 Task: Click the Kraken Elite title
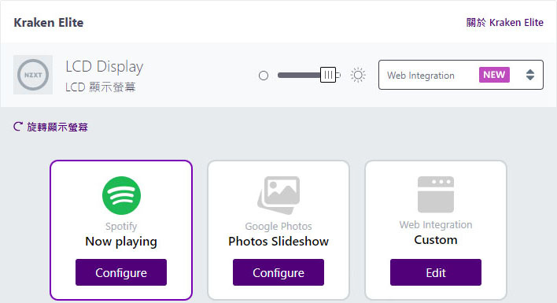(x=49, y=22)
